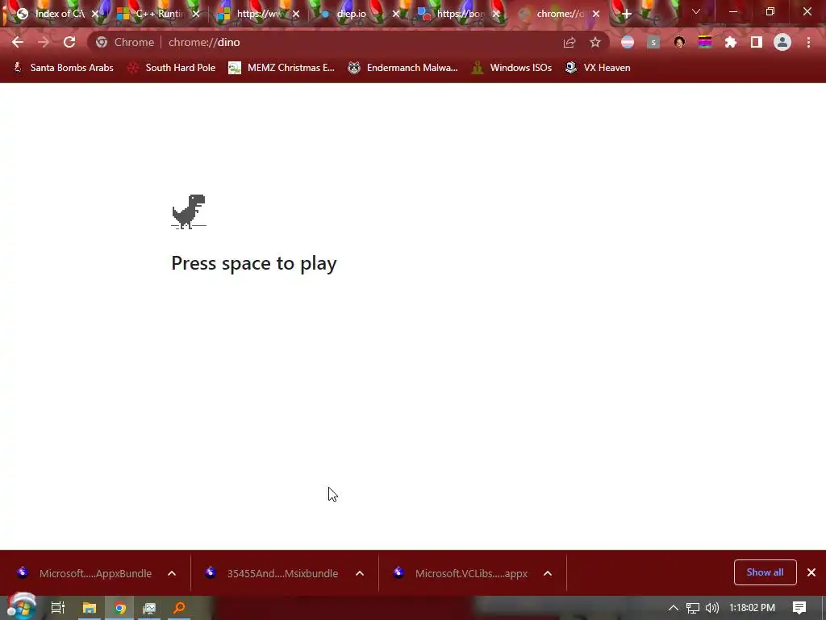Open the Windows Start menu
Screen dimensions: 826x620
tap(21, 607)
